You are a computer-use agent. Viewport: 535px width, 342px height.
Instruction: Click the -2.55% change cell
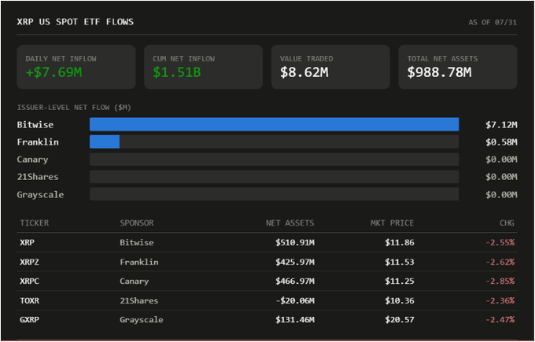point(500,242)
